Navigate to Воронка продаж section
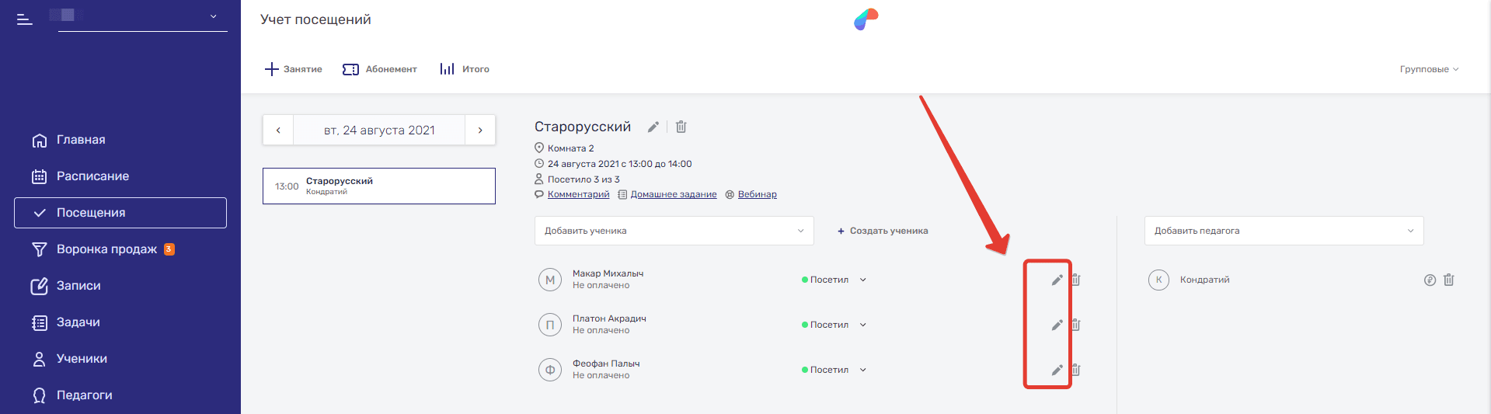 pyautogui.click(x=106, y=249)
